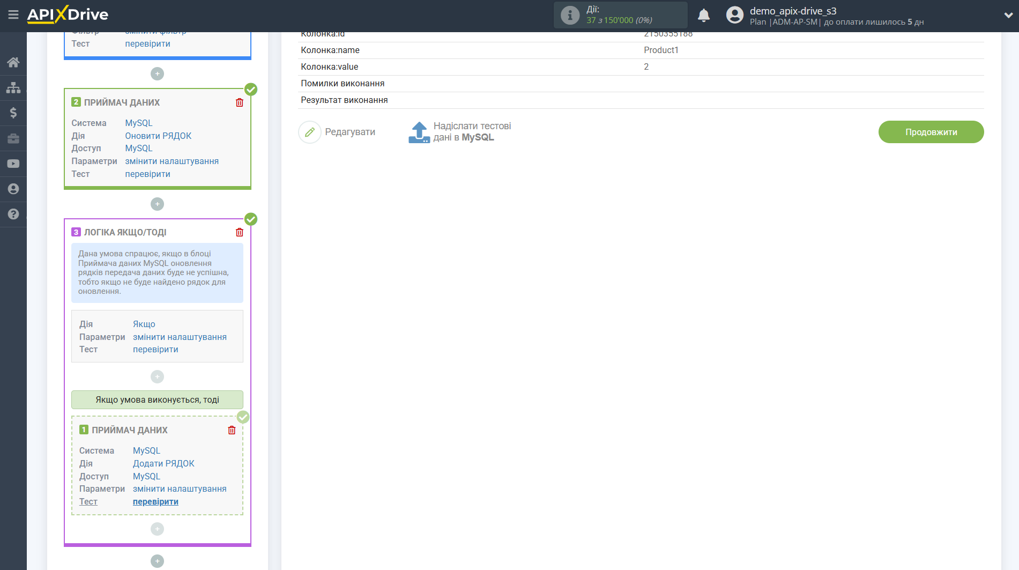The image size is (1019, 570).
Task: Open the help question mark icon
Action: pyautogui.click(x=13, y=214)
